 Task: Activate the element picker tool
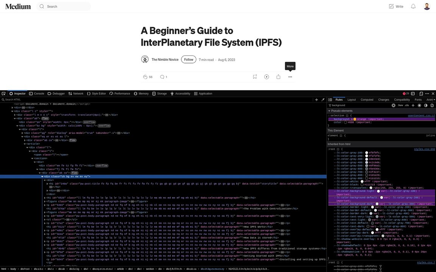click(4, 94)
